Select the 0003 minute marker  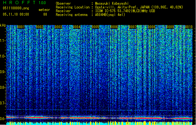(x=58, y=27)
